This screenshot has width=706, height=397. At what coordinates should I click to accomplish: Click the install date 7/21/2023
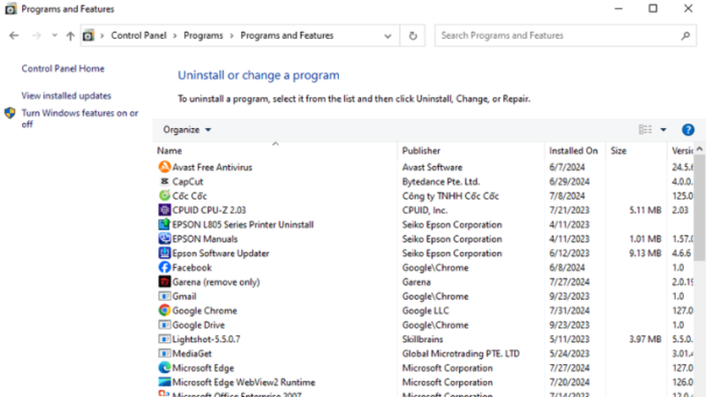(569, 210)
